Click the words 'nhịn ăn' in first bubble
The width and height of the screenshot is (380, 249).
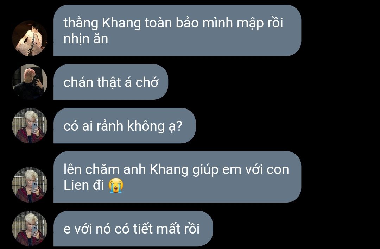[86, 39]
